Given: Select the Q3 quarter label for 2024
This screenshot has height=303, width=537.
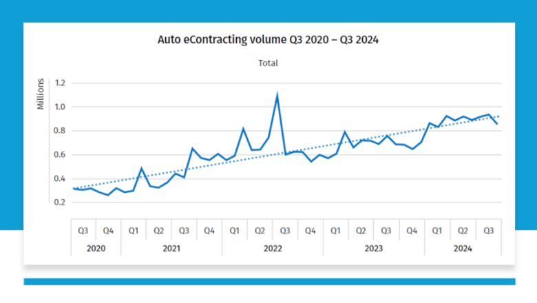Looking at the screenshot, I should (487, 231).
